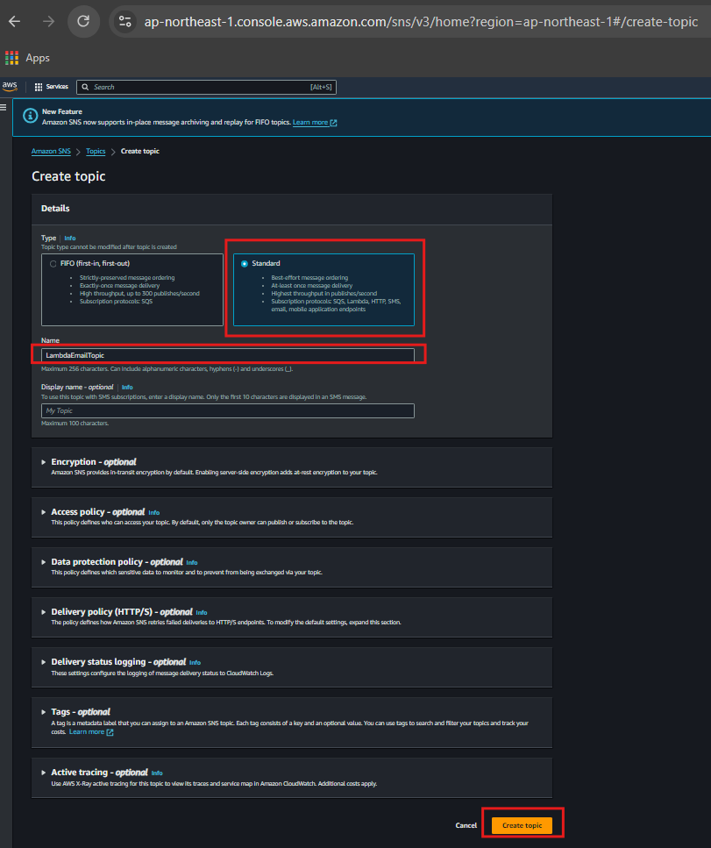711x848 pixels.
Task: Select the Standard topic type radio button
Action: (244, 263)
